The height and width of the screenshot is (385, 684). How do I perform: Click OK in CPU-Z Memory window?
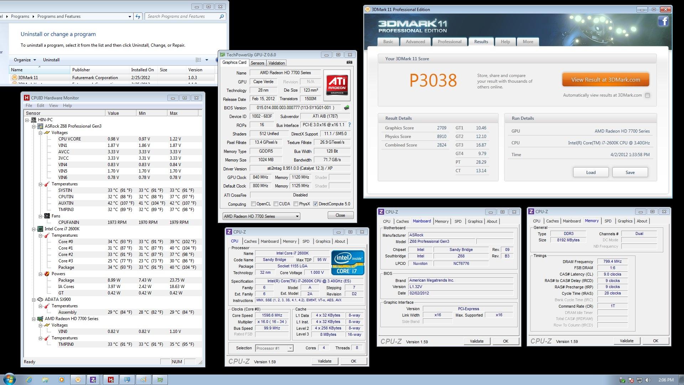pyautogui.click(x=655, y=341)
